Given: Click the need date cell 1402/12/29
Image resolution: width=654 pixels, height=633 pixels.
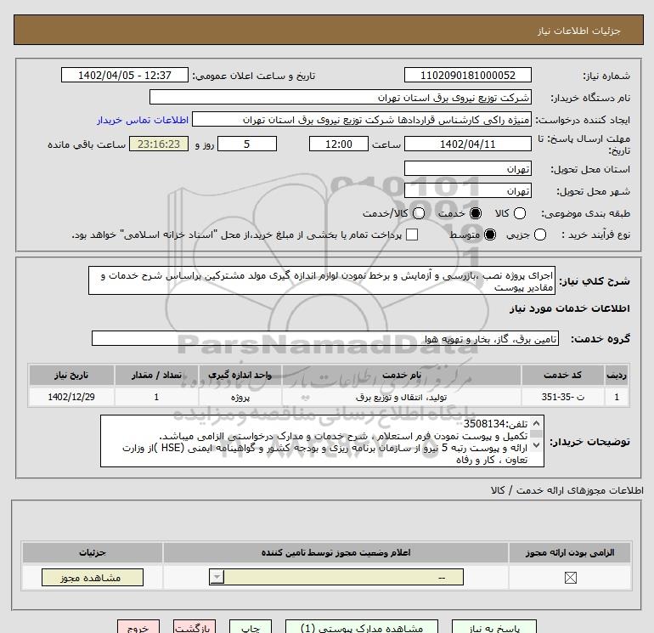Looking at the screenshot, I should coord(71,397).
